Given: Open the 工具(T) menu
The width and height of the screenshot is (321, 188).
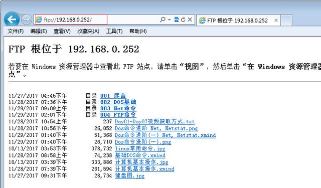Looking at the screenshot, I should tap(114, 31).
